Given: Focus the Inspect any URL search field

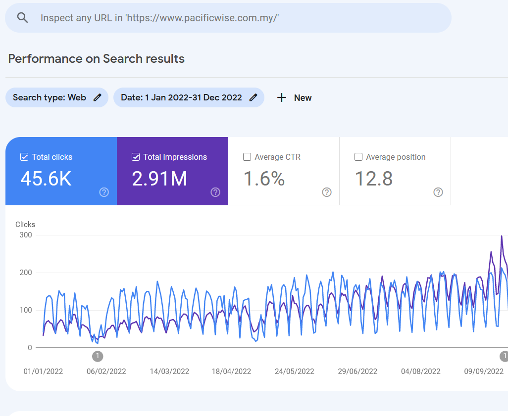Looking at the screenshot, I should coord(228,18).
